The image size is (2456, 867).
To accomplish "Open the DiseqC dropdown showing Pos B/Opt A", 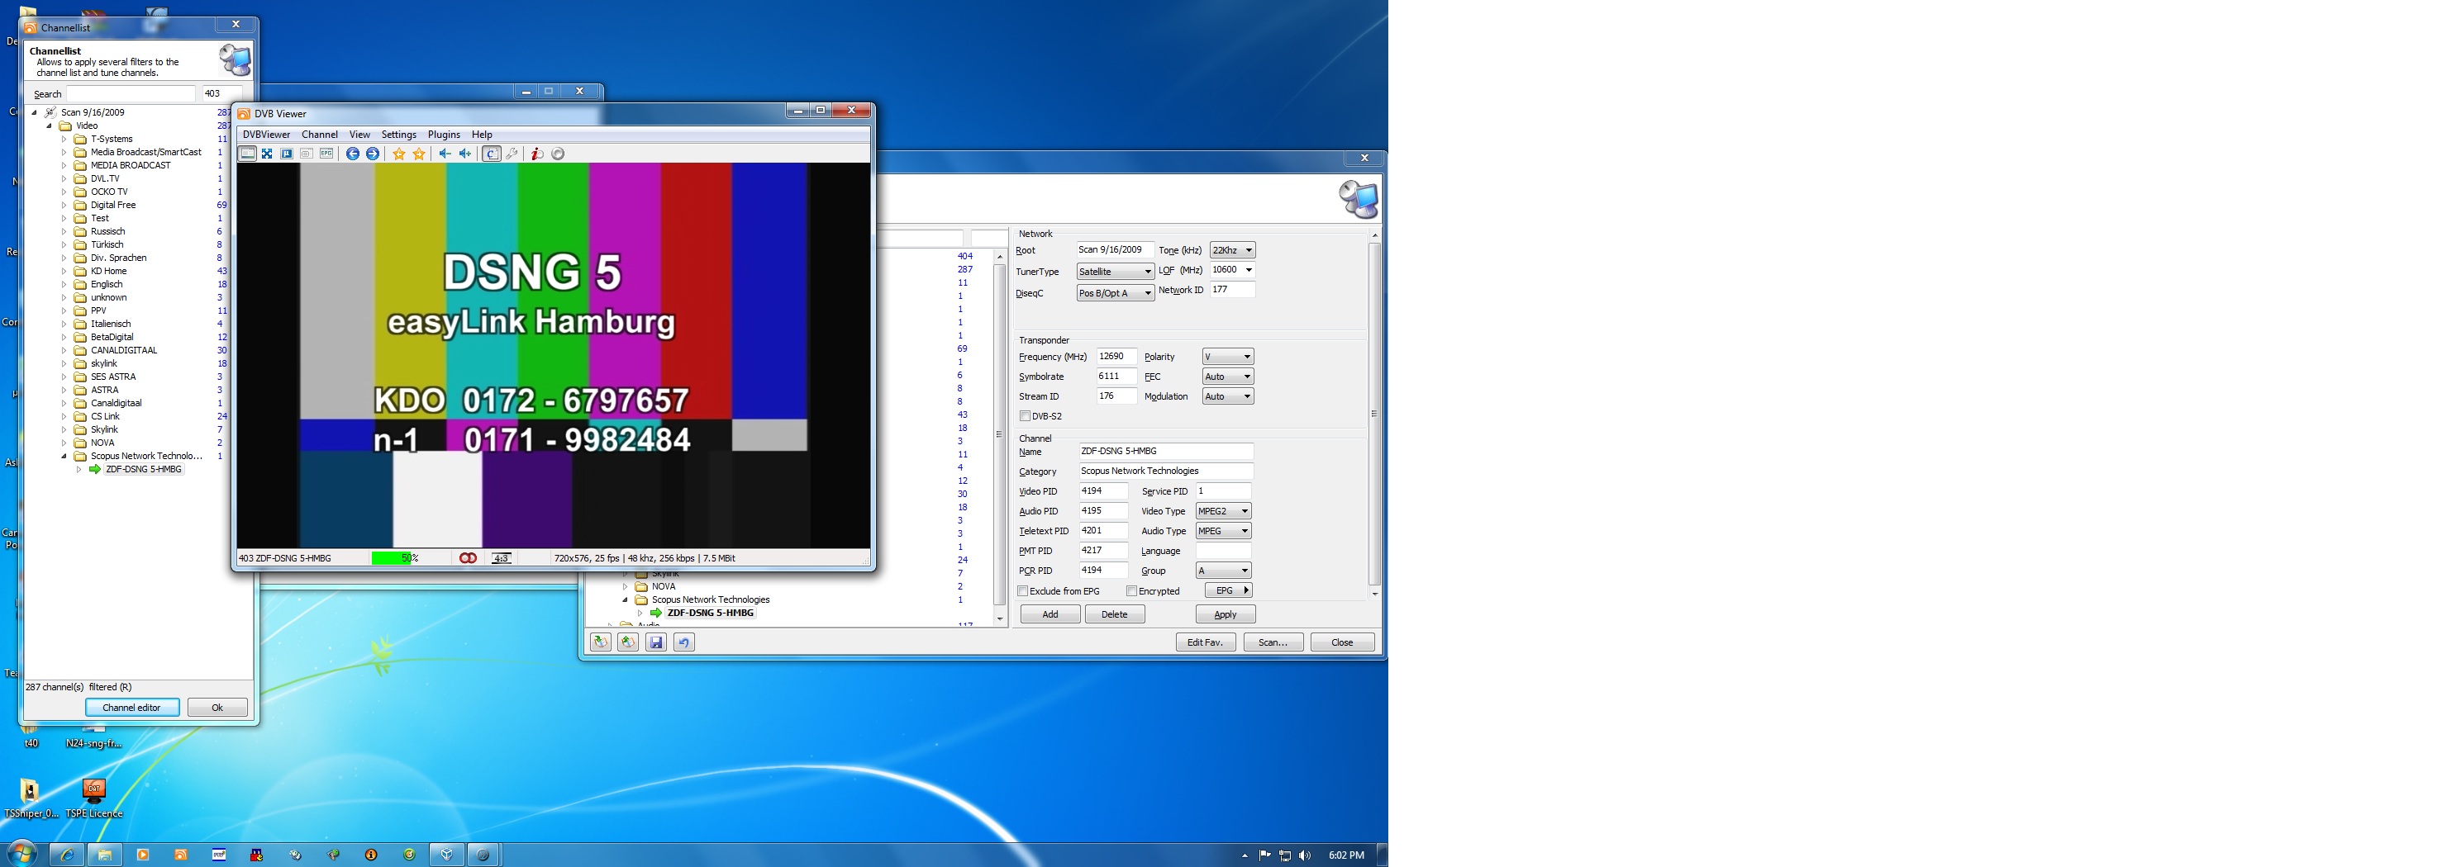I will [1116, 293].
